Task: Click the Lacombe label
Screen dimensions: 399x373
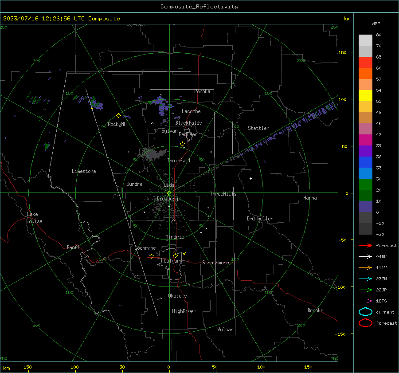Action: pos(191,111)
